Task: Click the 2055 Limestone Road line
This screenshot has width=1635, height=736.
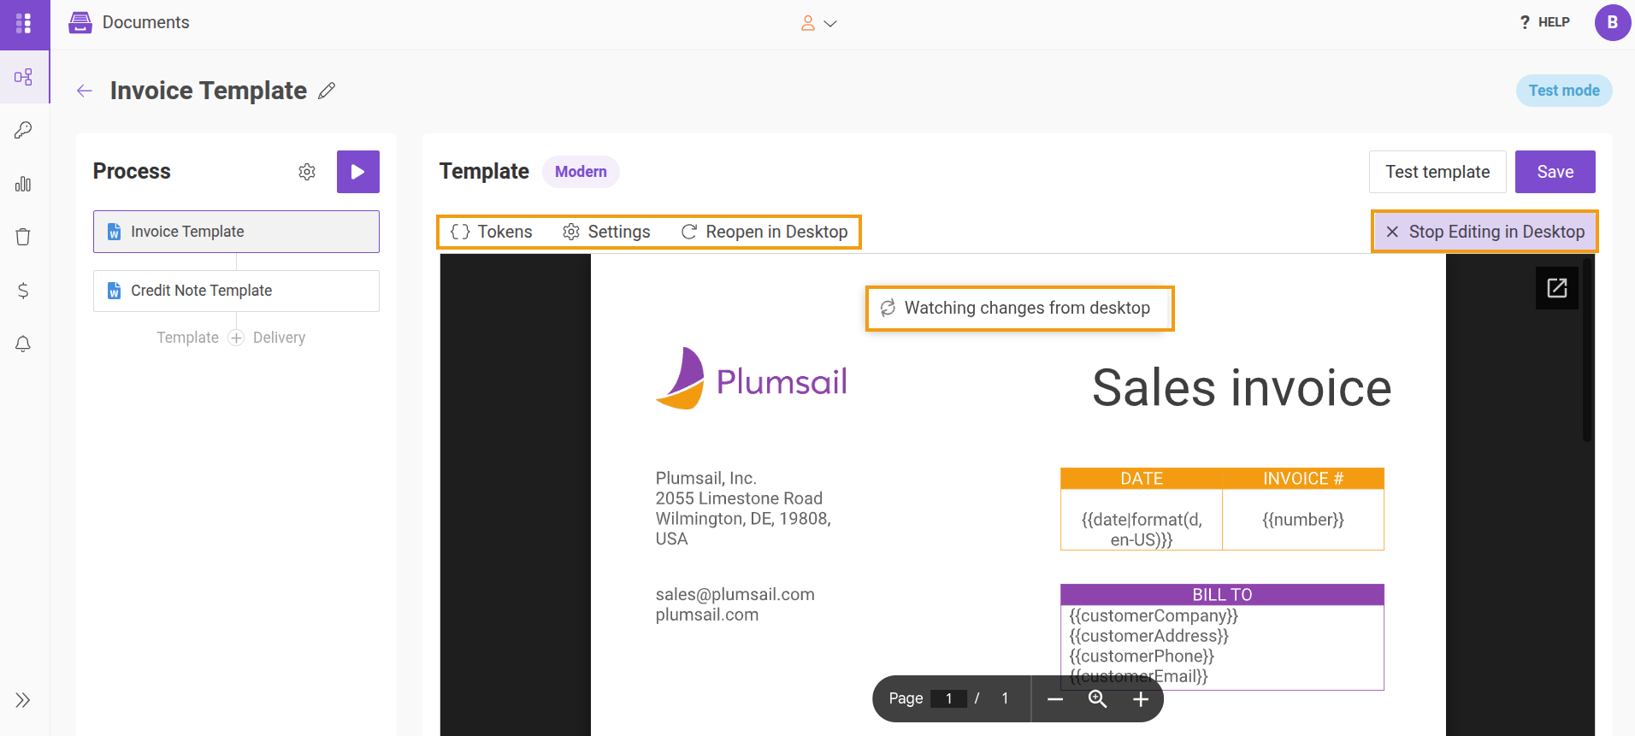Action: (x=739, y=498)
